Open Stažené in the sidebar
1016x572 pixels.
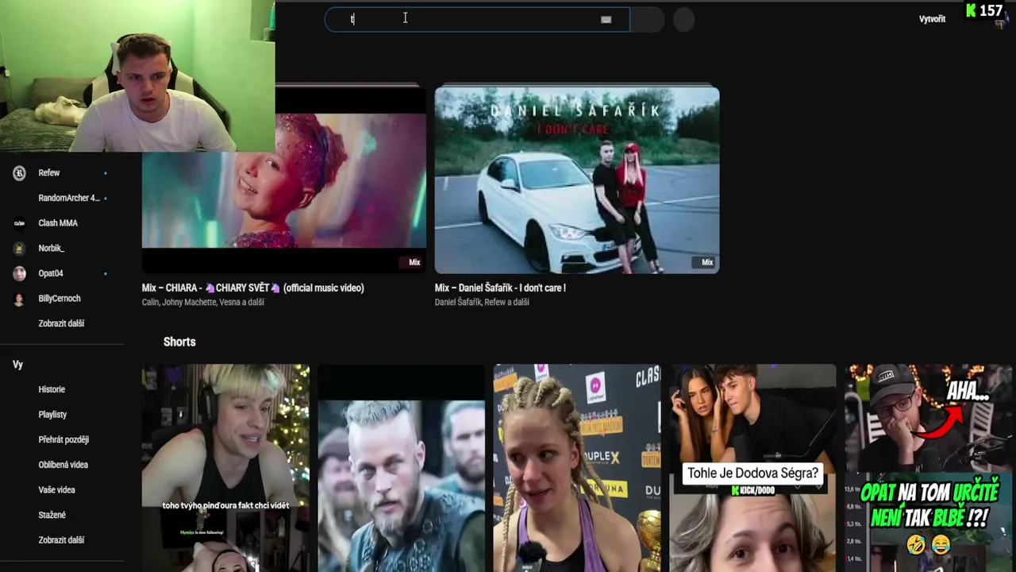coord(52,515)
